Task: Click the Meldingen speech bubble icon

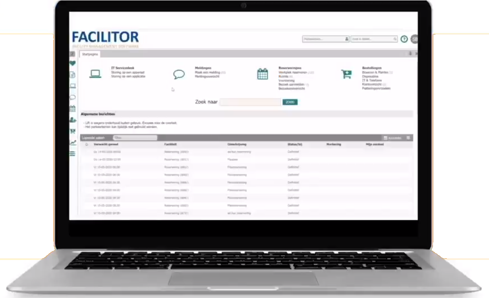Action: (178, 74)
